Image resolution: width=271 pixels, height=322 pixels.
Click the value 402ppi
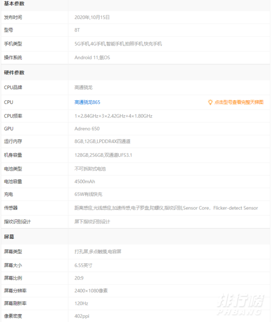(x=82, y=316)
